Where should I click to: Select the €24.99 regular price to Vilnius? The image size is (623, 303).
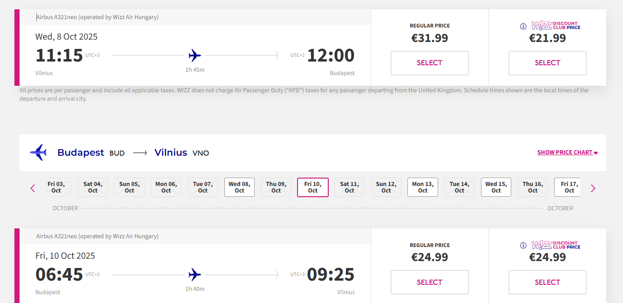pos(429,282)
